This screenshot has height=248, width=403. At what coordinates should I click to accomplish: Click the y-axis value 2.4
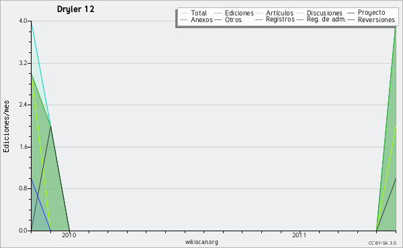[x=23, y=105]
